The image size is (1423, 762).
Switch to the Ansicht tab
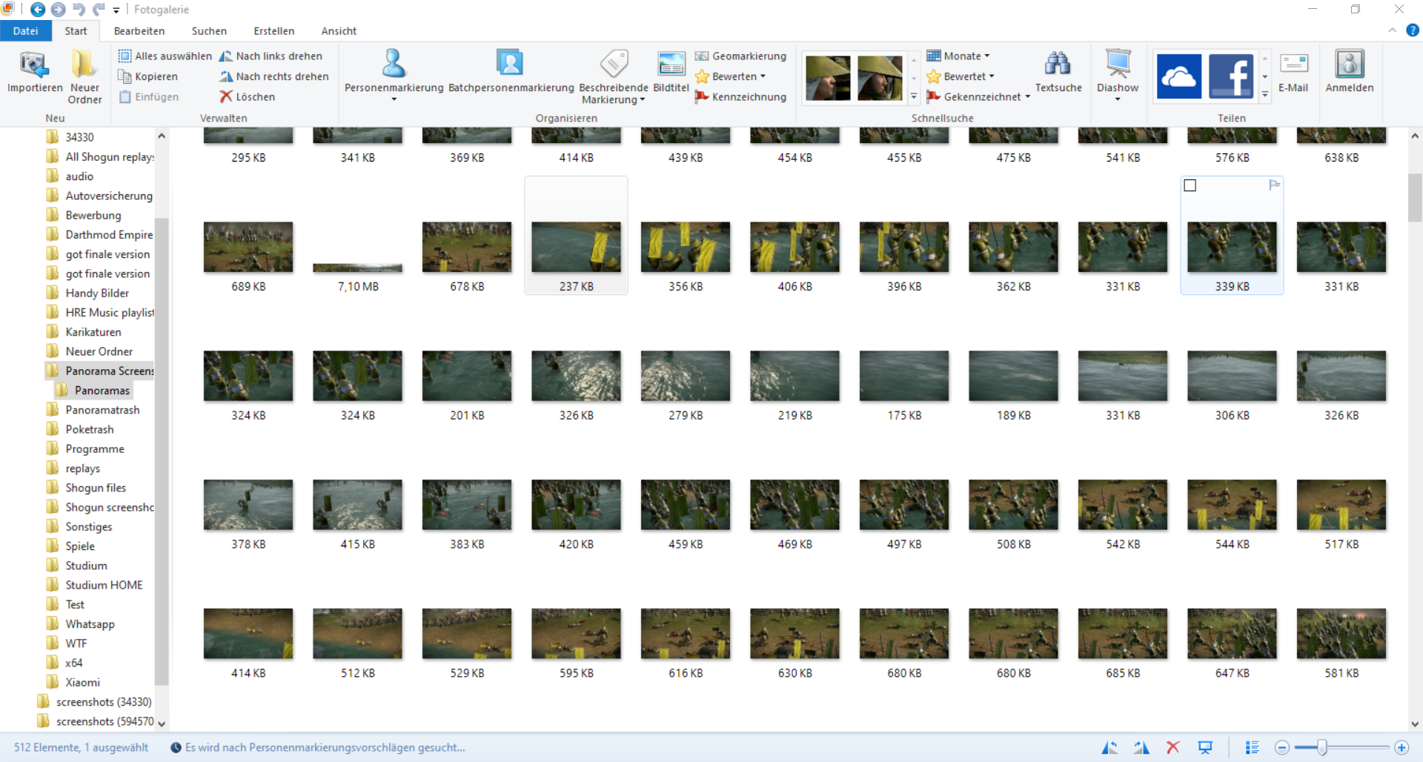tap(339, 31)
